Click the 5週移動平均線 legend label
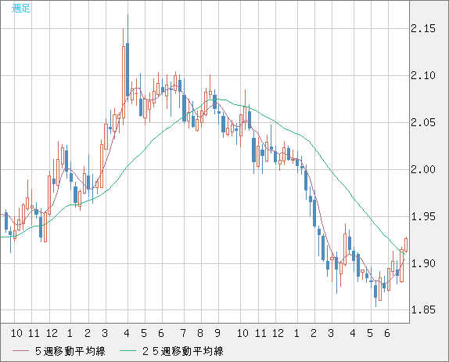This screenshot has width=449, height=362. [x=70, y=351]
